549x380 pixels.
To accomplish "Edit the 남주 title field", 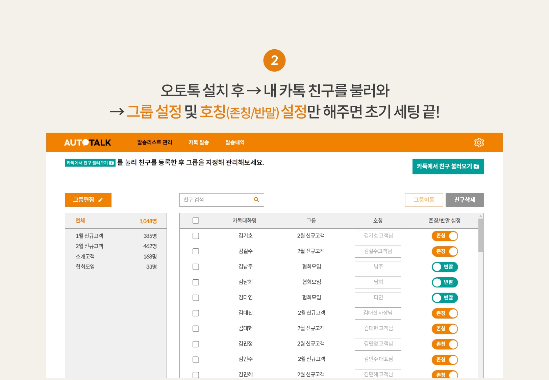I will pyautogui.click(x=378, y=267).
